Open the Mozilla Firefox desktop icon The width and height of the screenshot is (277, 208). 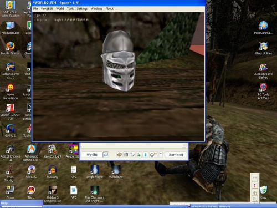click(x=11, y=48)
